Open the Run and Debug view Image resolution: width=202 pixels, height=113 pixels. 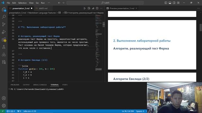[4, 32]
